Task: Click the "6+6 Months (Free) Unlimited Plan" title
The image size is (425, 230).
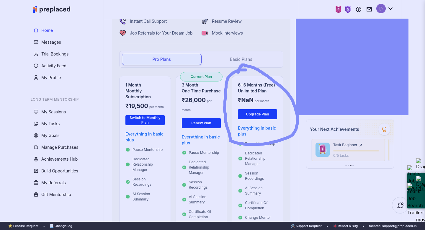Action: pyautogui.click(x=256, y=88)
